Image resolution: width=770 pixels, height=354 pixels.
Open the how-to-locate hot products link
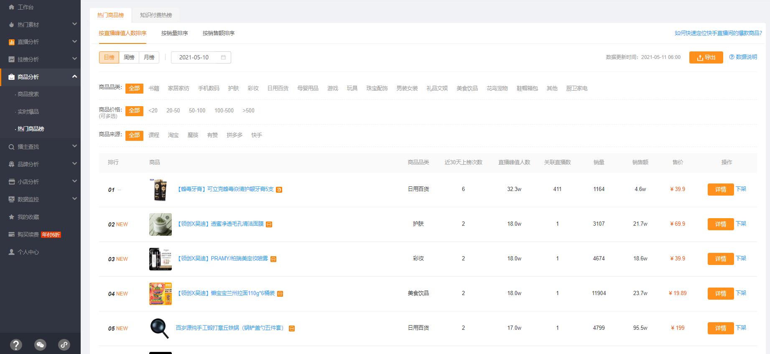pyautogui.click(x=718, y=33)
